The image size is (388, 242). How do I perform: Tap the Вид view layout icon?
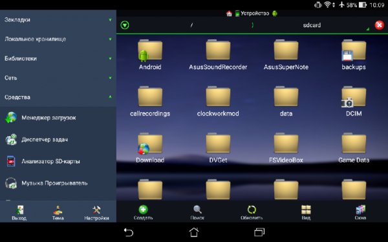[306, 210]
